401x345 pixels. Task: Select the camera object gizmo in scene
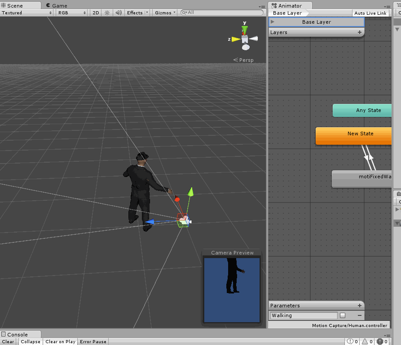183,220
